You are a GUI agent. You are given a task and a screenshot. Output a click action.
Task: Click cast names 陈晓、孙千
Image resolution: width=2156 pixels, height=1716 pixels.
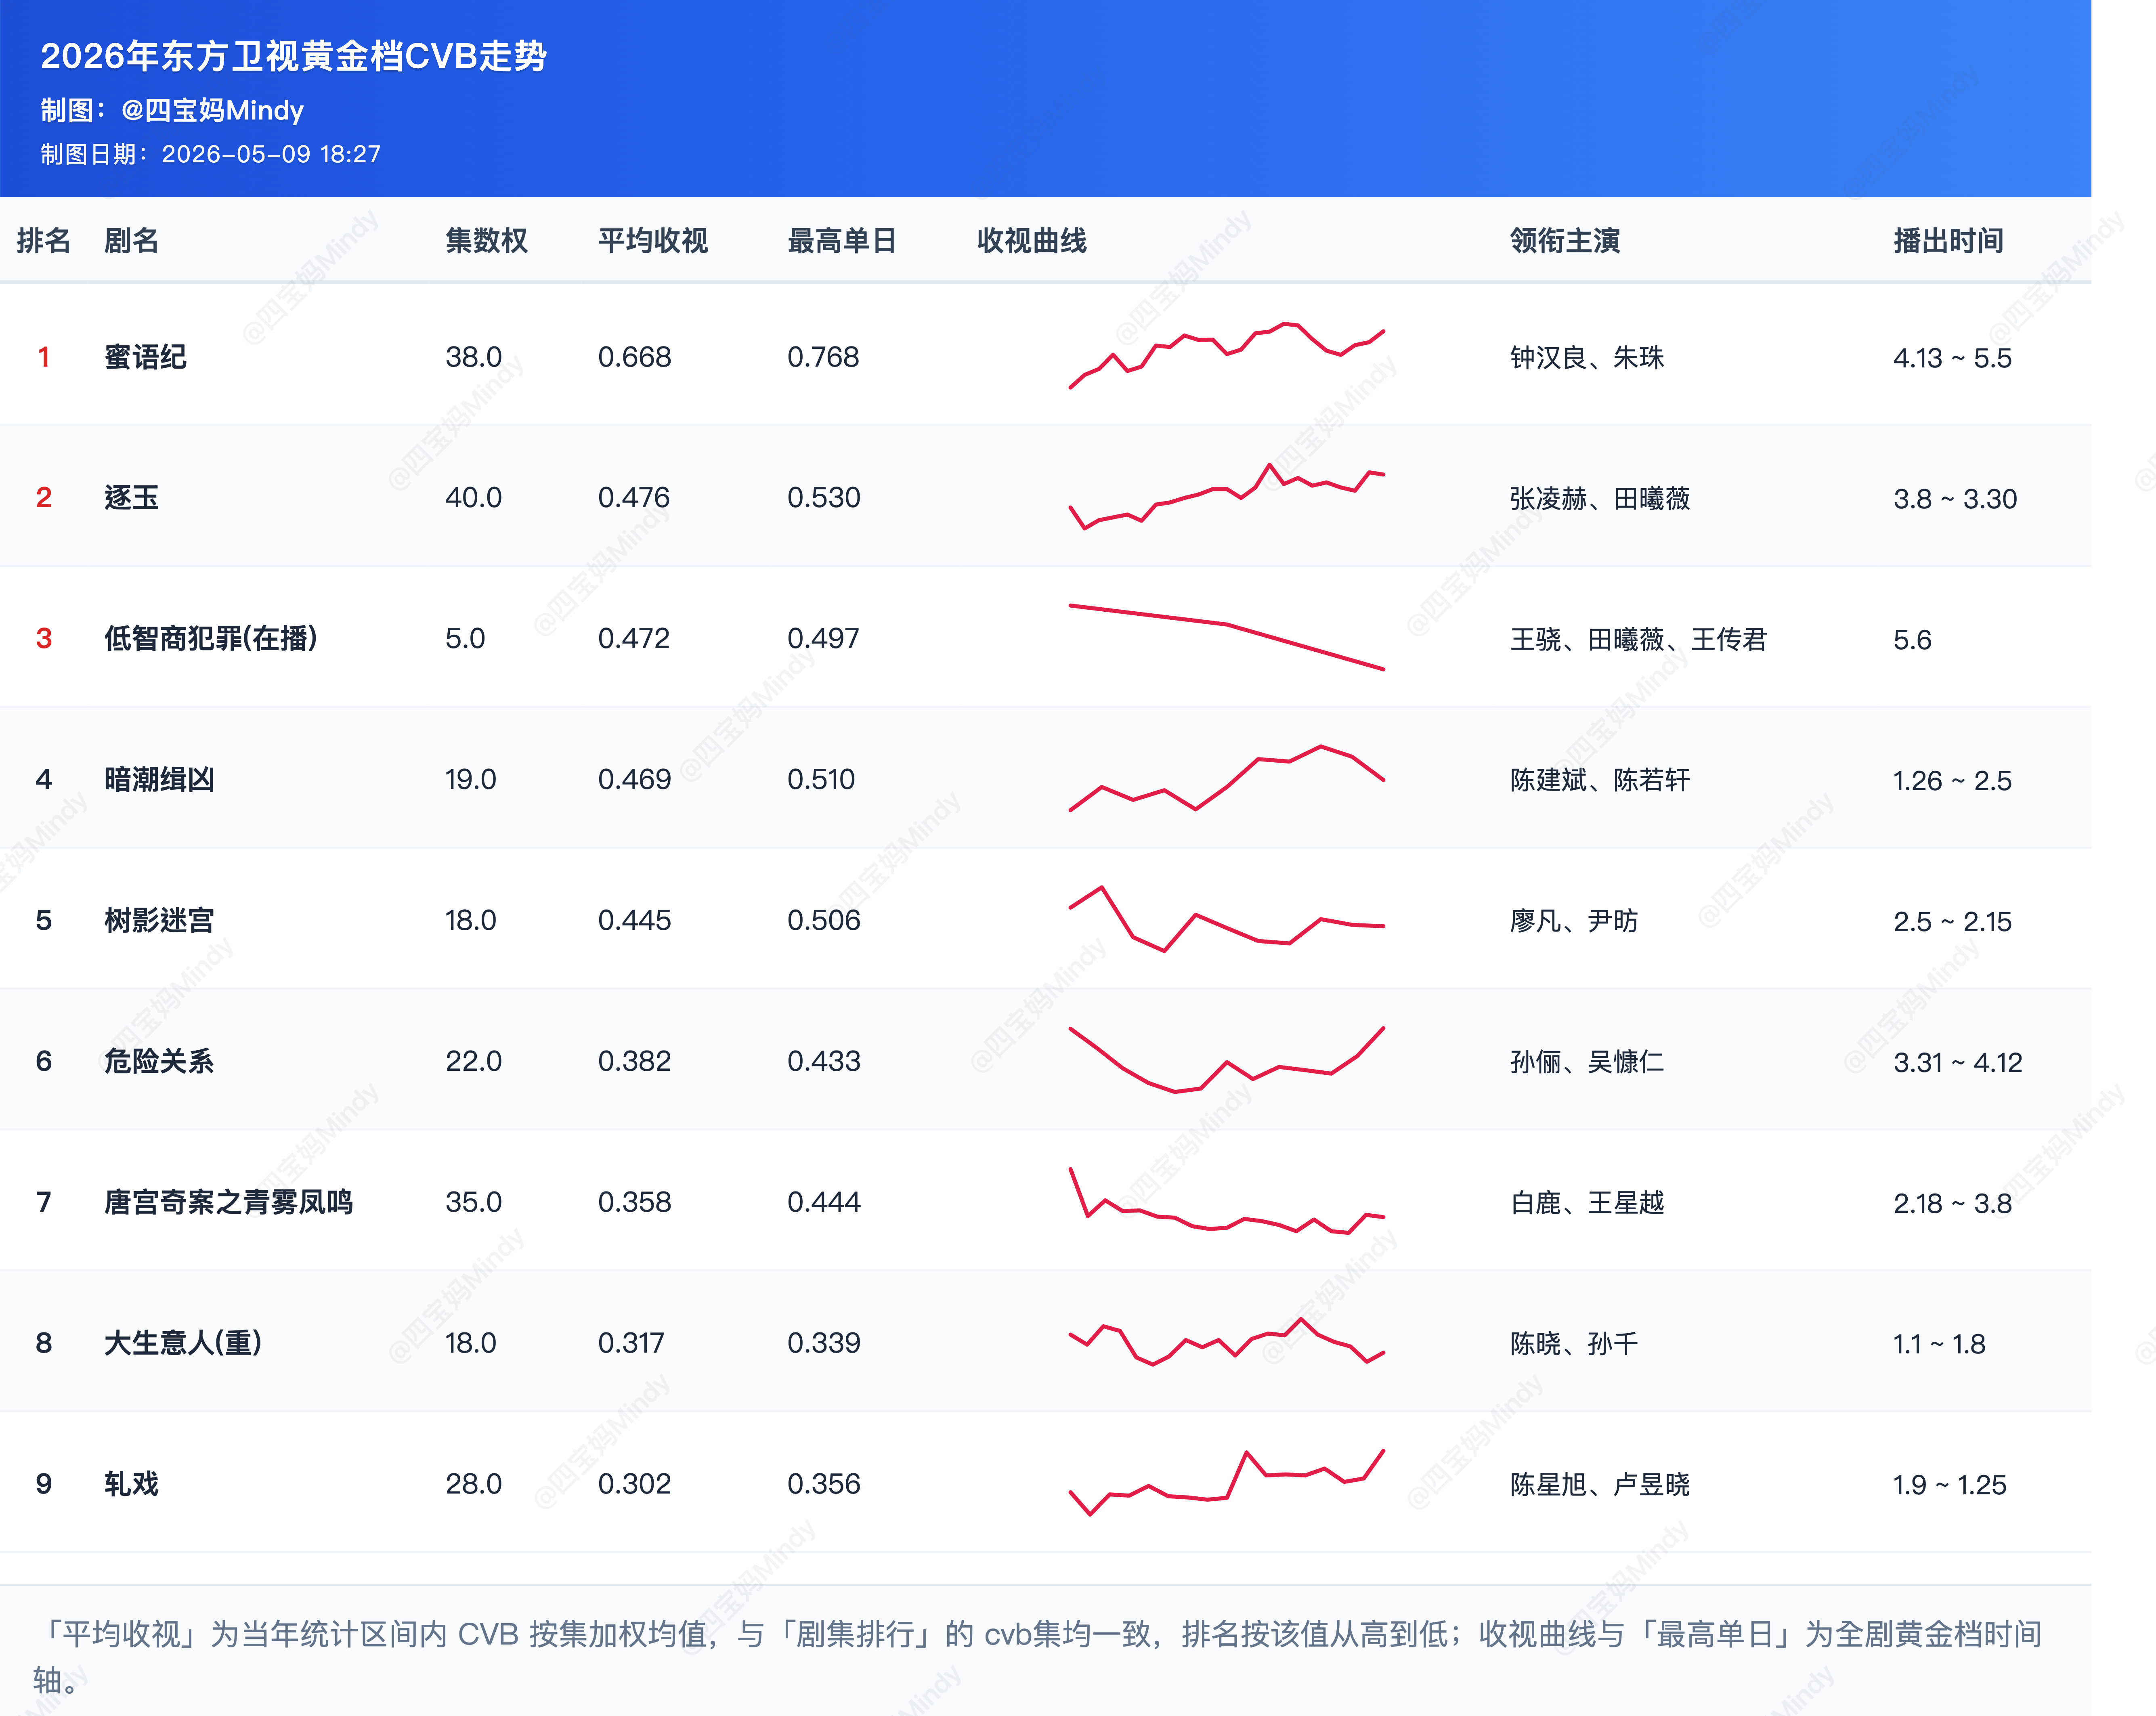1574,1344
